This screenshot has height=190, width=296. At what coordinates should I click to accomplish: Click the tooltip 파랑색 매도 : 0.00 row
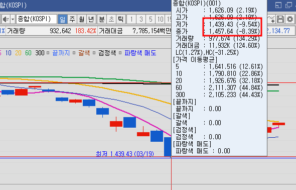[x=203, y=151]
